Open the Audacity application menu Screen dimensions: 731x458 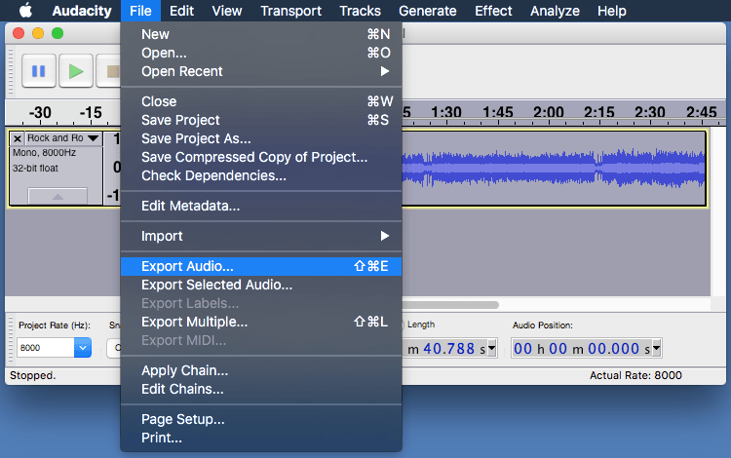point(82,11)
